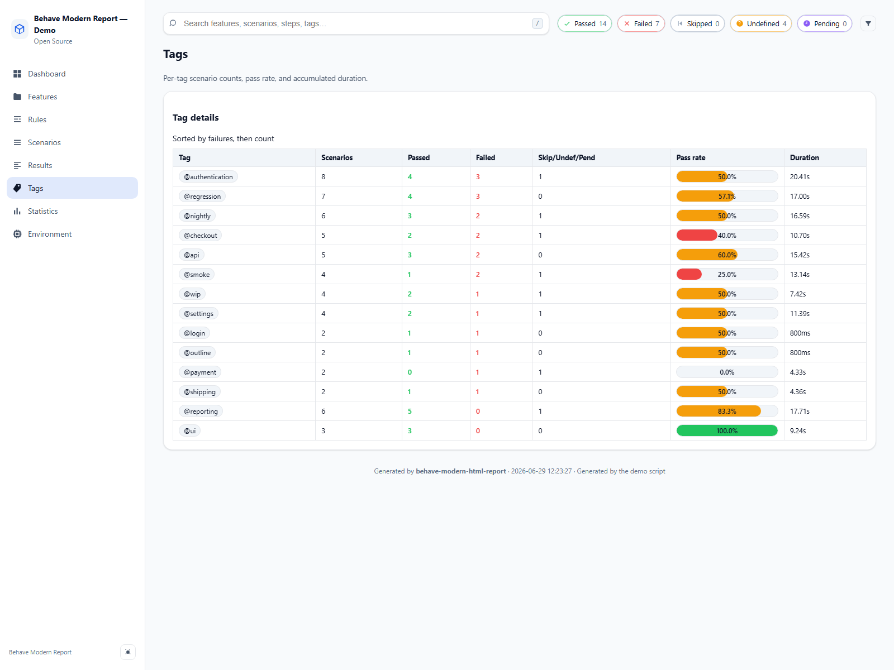The height and width of the screenshot is (670, 894).
Task: Click the Features folder icon
Action: (17, 97)
